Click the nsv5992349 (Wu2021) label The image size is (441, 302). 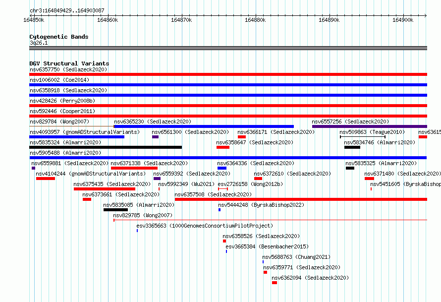tap(186, 184)
